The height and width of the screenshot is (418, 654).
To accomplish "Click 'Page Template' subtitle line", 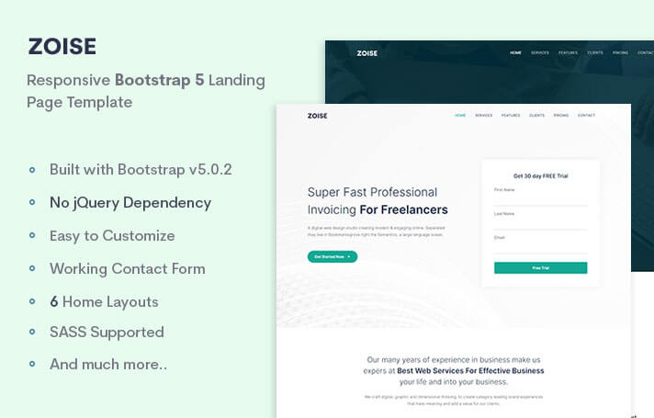I will (x=79, y=103).
